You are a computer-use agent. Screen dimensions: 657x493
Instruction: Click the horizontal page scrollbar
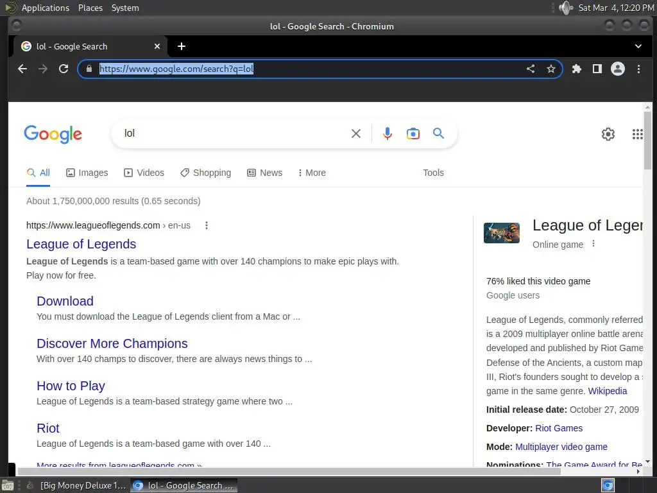(289, 471)
